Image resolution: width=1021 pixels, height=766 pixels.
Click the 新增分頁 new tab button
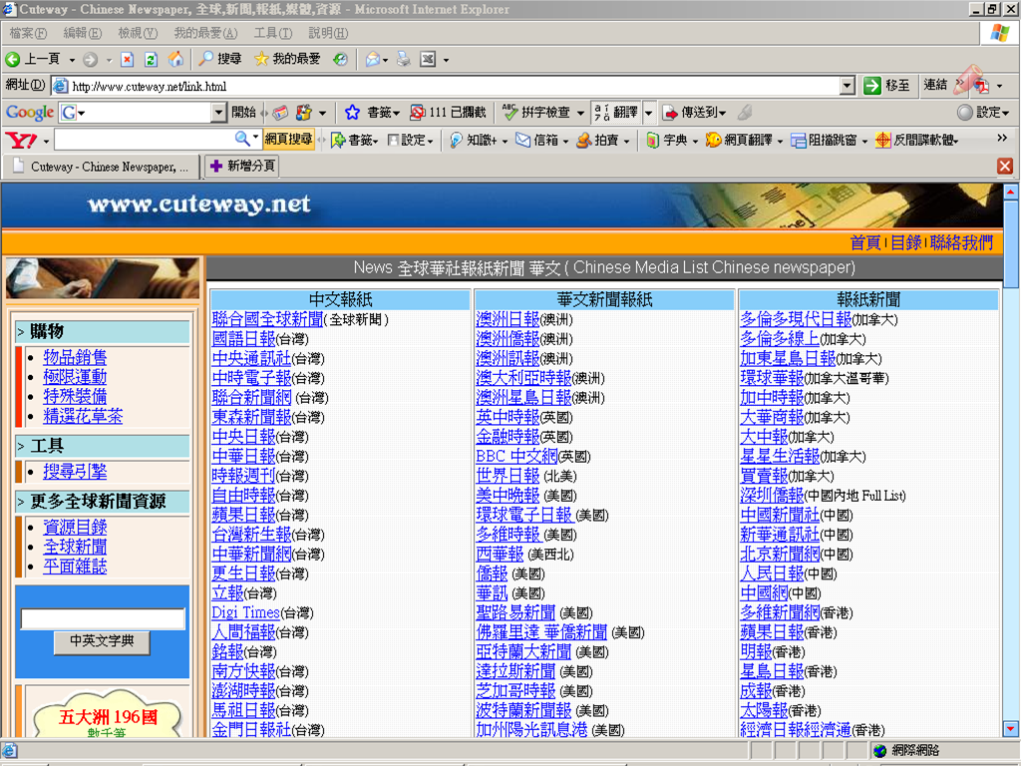tap(241, 167)
